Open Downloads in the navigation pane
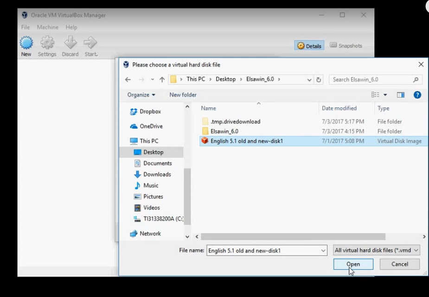 coord(153,174)
